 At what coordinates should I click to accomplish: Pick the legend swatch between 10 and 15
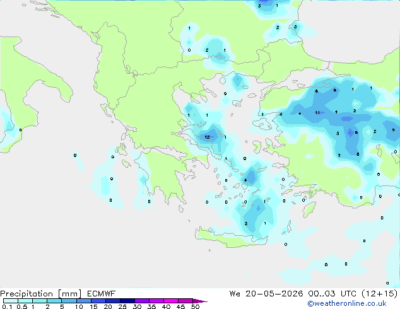83,301
